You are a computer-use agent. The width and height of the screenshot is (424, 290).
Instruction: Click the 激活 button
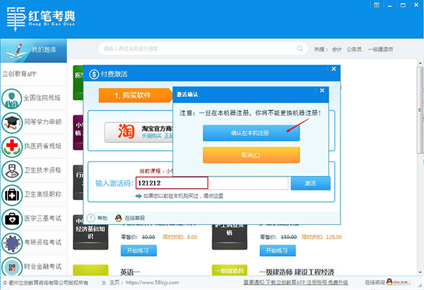tap(310, 183)
